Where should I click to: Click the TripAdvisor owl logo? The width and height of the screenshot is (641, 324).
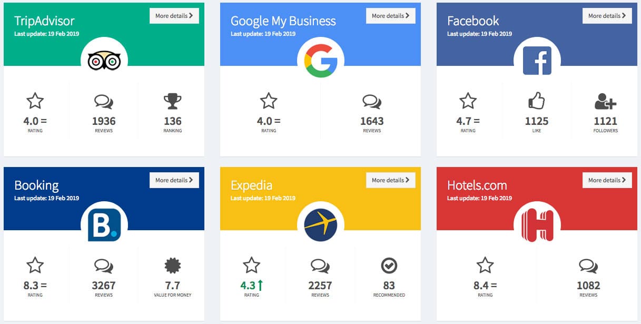(x=104, y=61)
